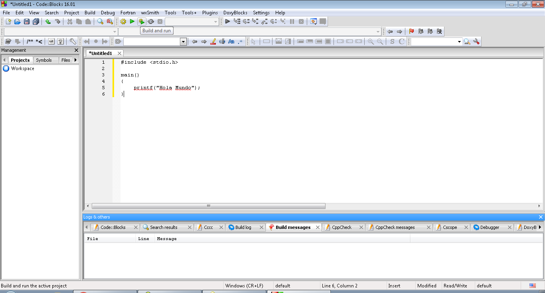Toggle selected-text-only search option

point(222,41)
